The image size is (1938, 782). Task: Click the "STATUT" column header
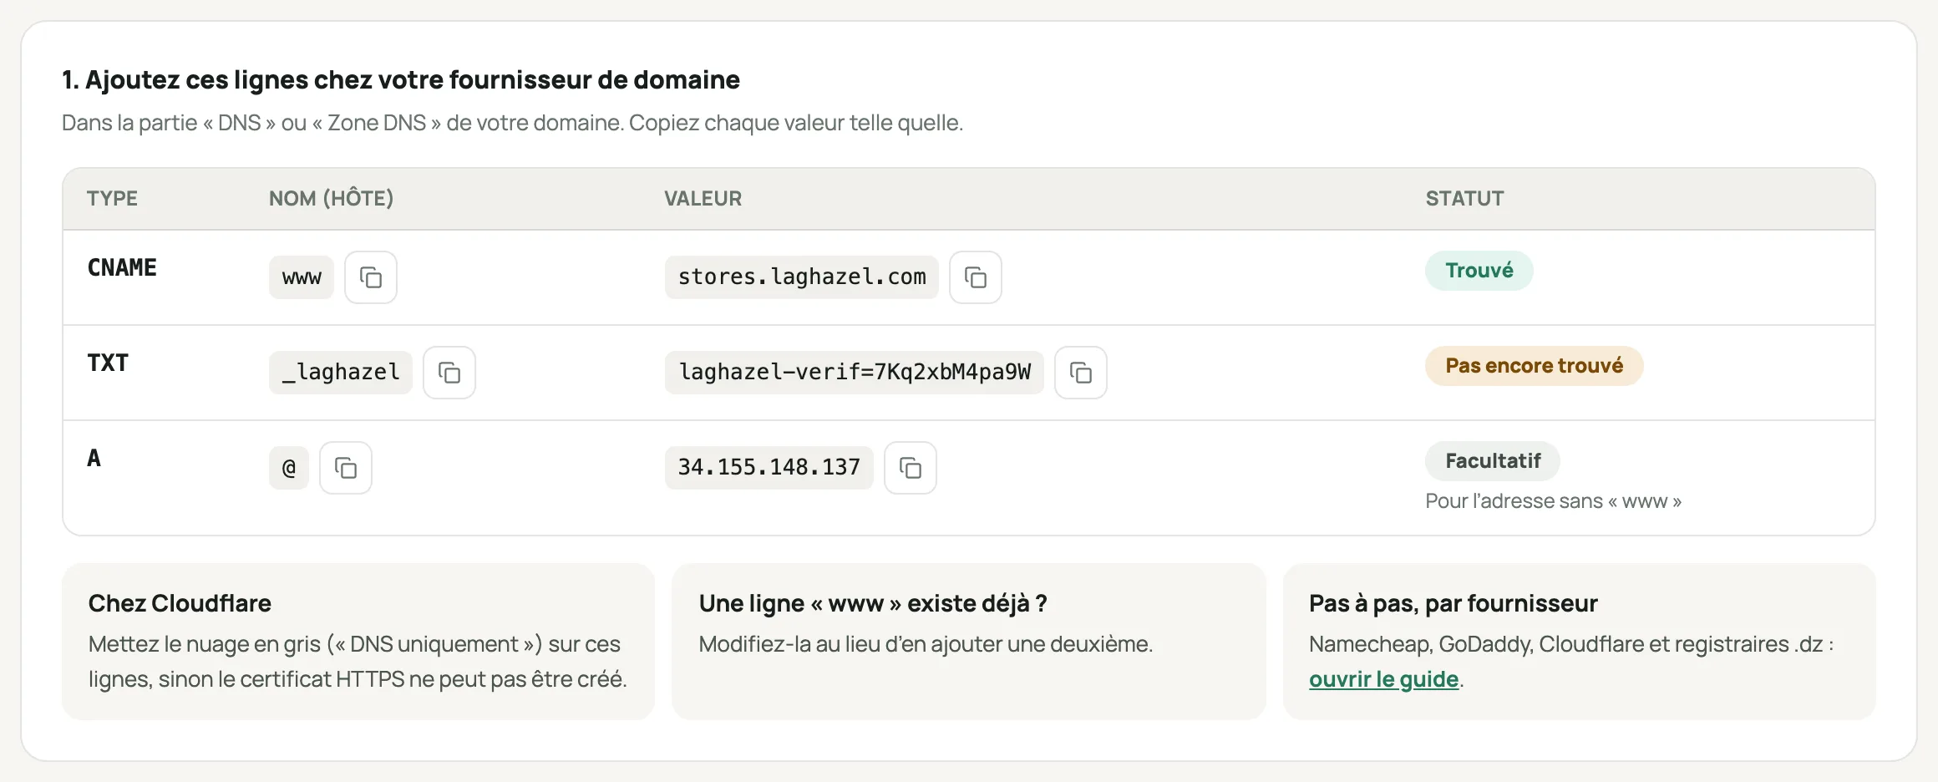pyautogui.click(x=1464, y=199)
